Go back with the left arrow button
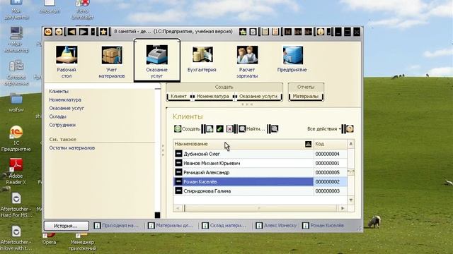This screenshot has height=254, width=453. pyautogui.click(x=71, y=32)
